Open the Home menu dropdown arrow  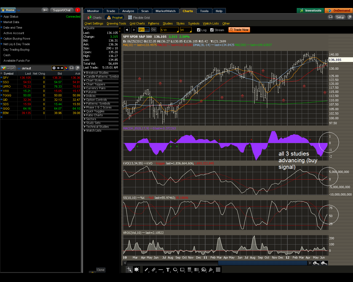pyautogui.click(x=19, y=10)
